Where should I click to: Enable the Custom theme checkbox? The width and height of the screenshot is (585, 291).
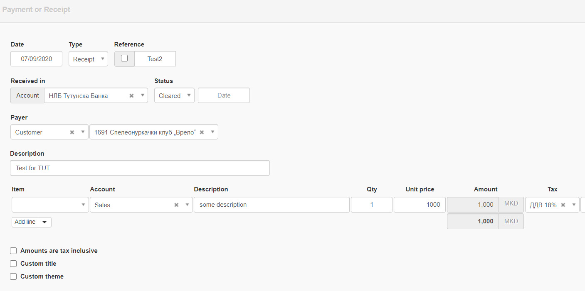pyautogui.click(x=14, y=276)
